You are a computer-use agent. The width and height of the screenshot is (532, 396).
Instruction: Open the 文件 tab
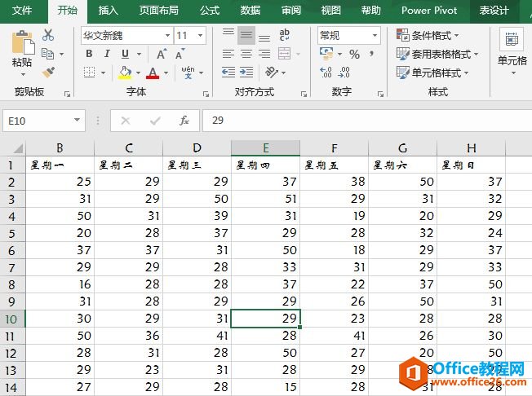tap(22, 11)
